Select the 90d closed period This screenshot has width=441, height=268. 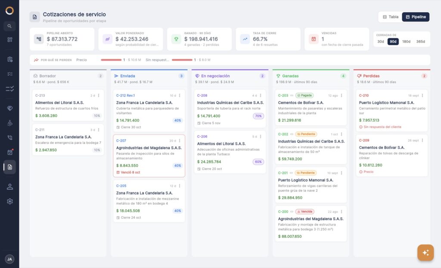pyautogui.click(x=393, y=42)
